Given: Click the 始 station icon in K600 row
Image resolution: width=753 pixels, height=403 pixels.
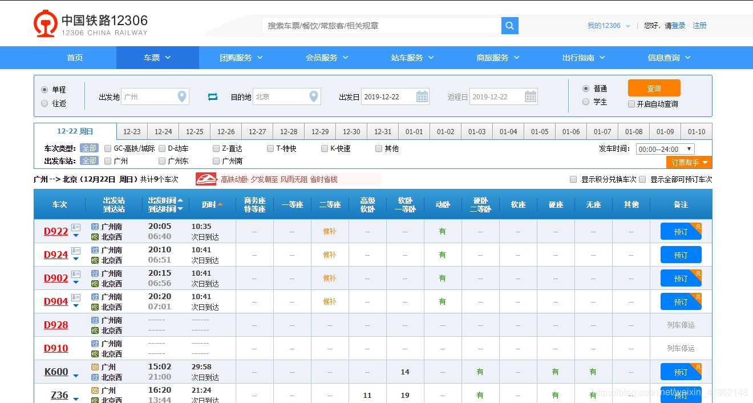Looking at the screenshot, I should [x=95, y=367].
